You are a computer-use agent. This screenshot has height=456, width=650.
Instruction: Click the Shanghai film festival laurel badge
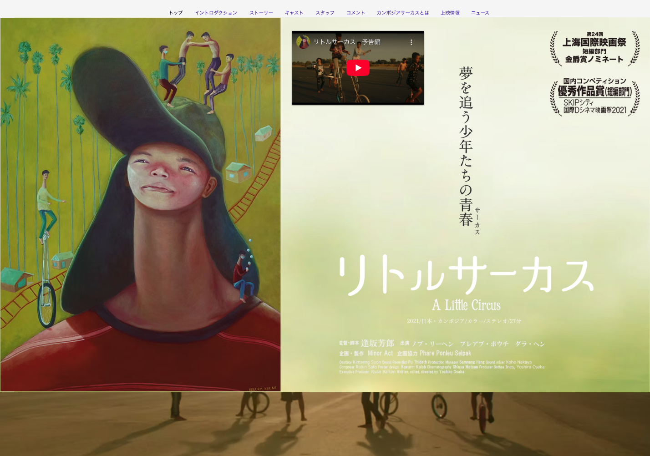pyautogui.click(x=594, y=48)
